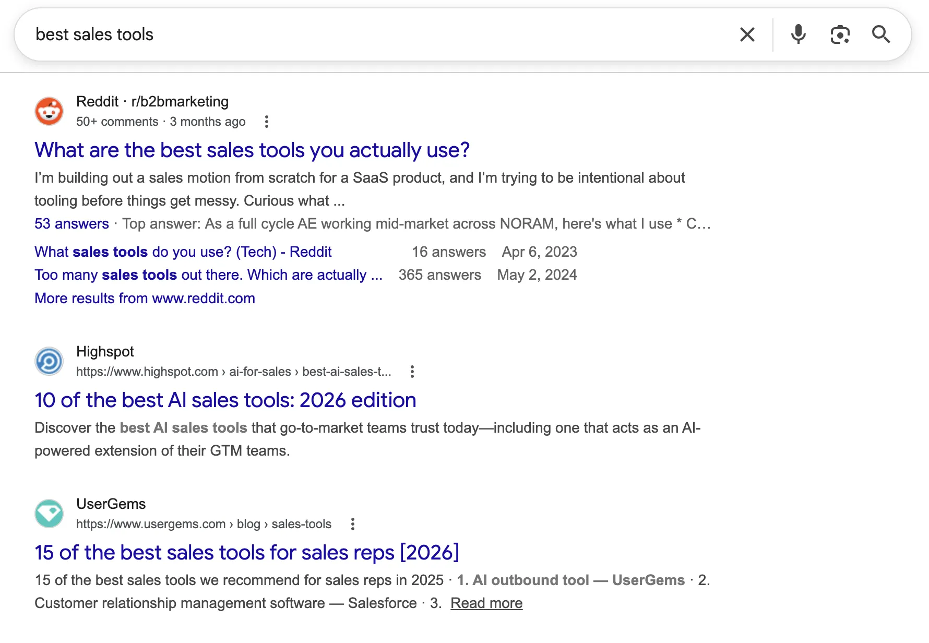Viewport: 929px width, 643px height.
Task: Click the 'May 2, 2024' date
Action: pos(537,275)
